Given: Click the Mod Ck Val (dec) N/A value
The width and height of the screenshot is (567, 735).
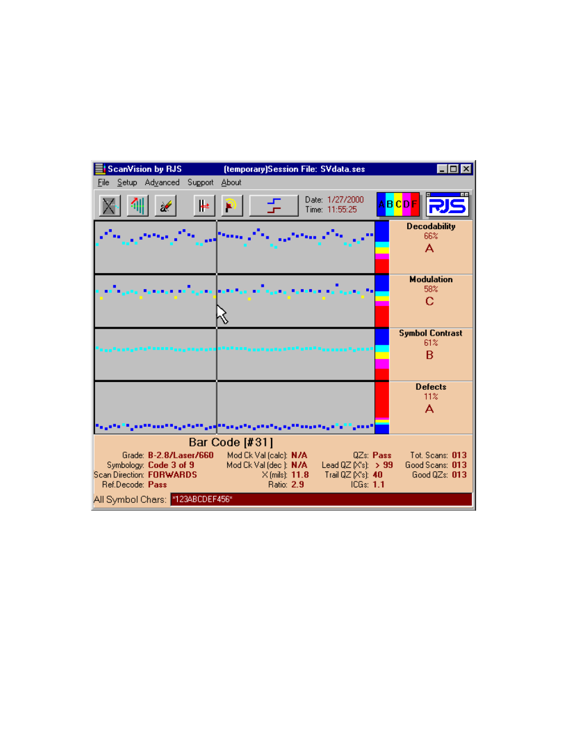Looking at the screenshot, I should tap(300, 465).
